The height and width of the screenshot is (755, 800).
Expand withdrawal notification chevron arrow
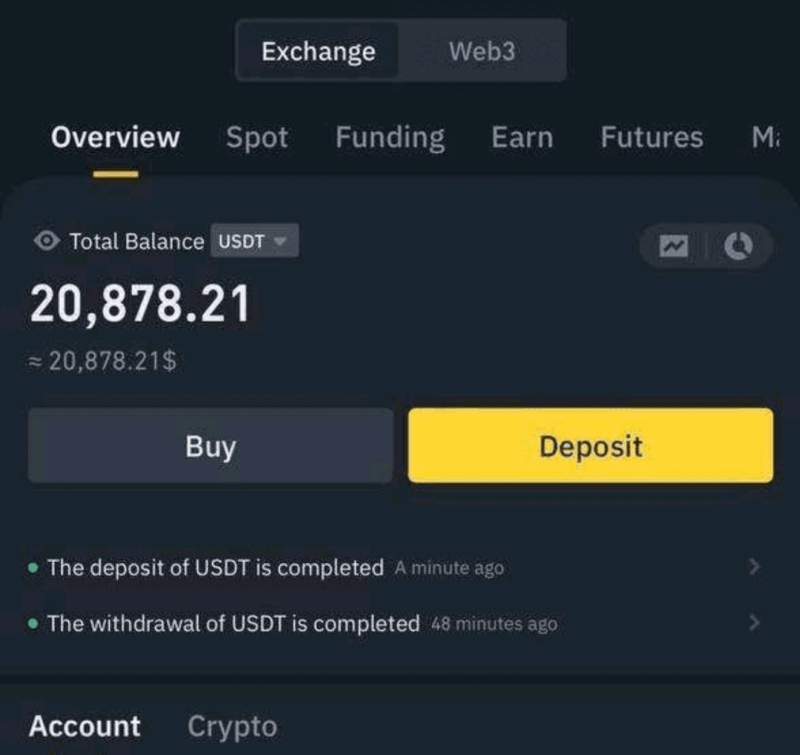click(754, 622)
